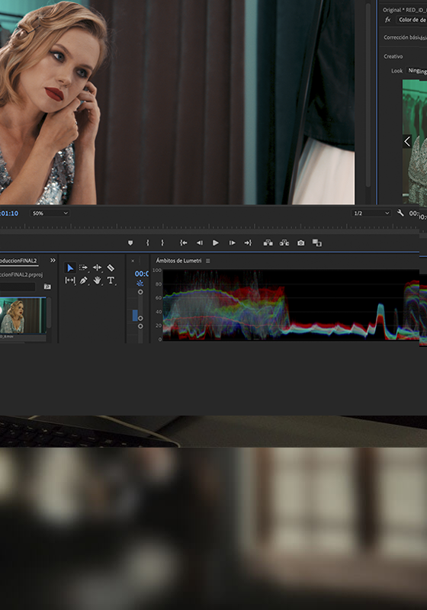Open the monitor settings wrench icon
This screenshot has height=610, width=427.
[x=400, y=213]
